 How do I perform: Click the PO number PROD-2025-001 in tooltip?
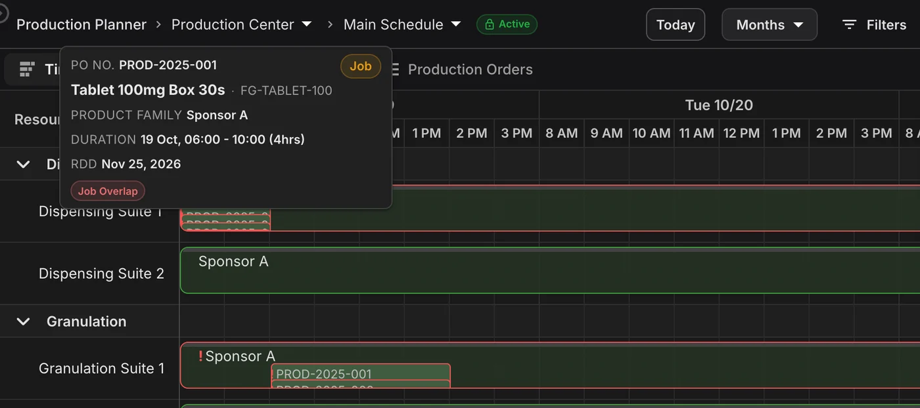pos(168,65)
